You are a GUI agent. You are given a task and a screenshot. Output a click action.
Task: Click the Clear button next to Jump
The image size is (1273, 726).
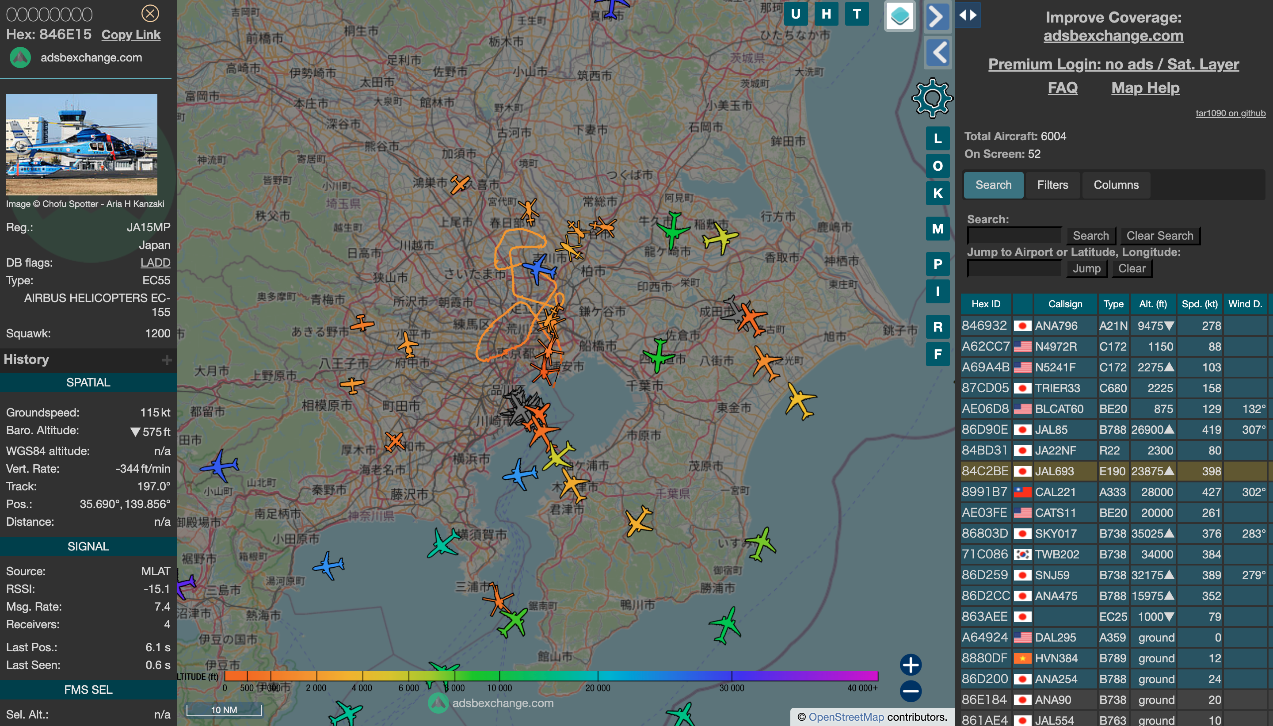1131,269
